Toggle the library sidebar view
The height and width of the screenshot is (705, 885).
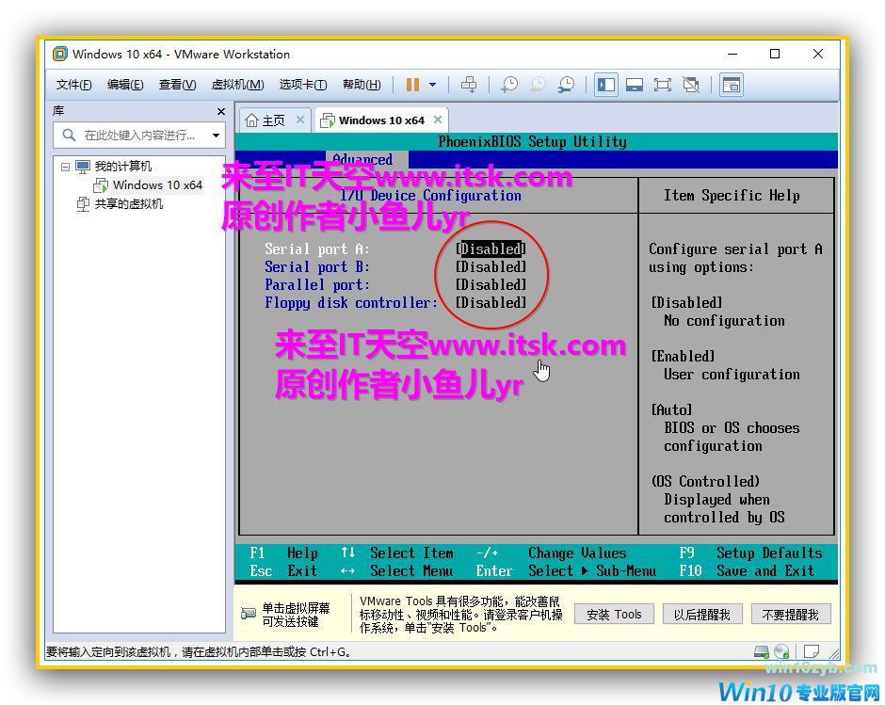point(606,85)
